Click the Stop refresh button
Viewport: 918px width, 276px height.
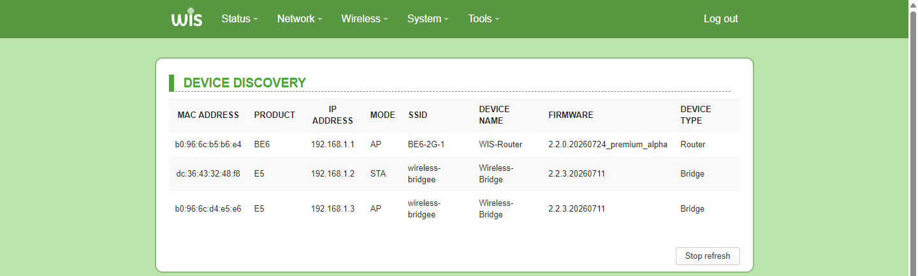point(708,256)
